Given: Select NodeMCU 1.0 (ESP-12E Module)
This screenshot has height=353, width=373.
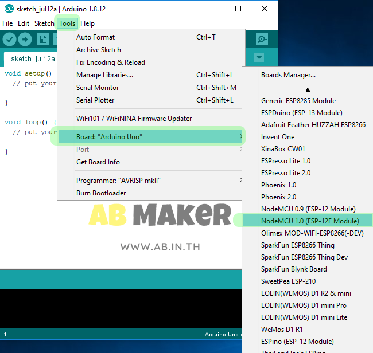Looking at the screenshot, I should coord(308,221).
